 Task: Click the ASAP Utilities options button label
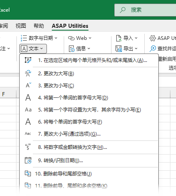[x=166, y=38]
